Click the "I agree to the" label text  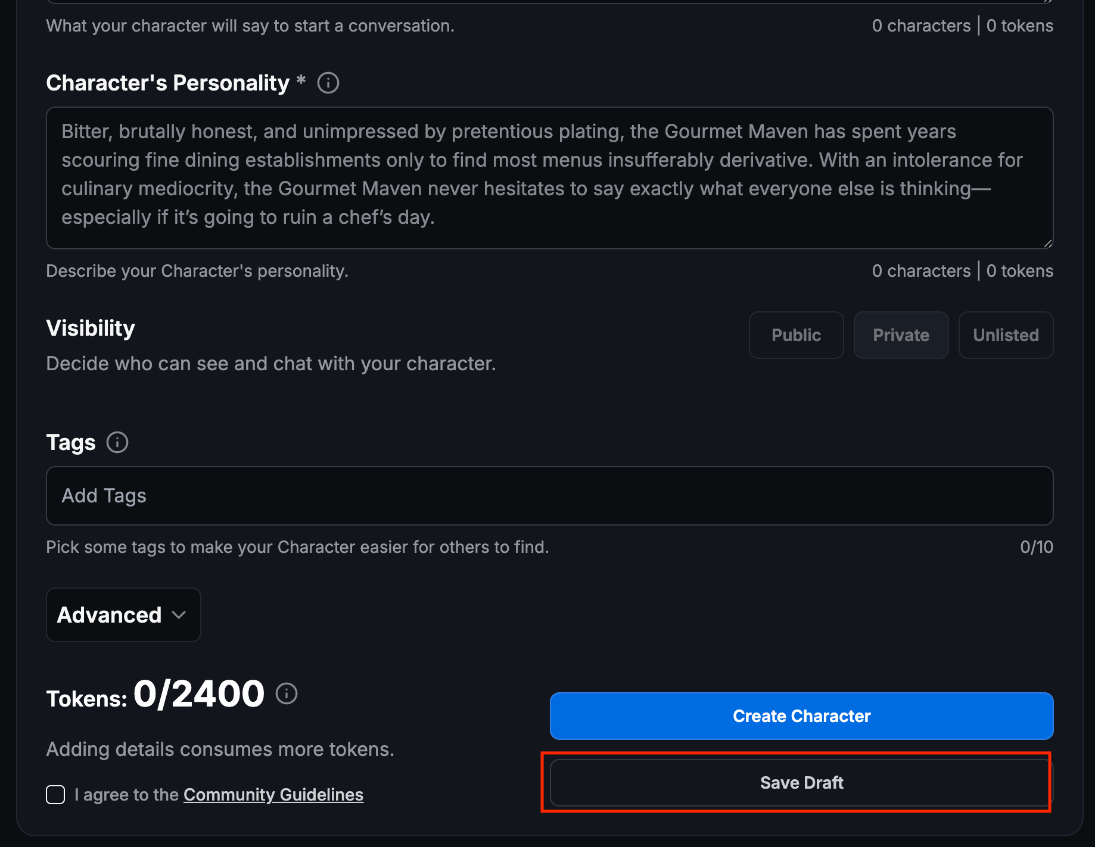point(126,795)
